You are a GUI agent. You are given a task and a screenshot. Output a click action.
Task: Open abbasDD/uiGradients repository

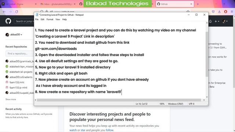click(x=21, y=77)
